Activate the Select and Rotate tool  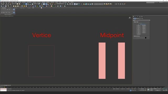28,4
